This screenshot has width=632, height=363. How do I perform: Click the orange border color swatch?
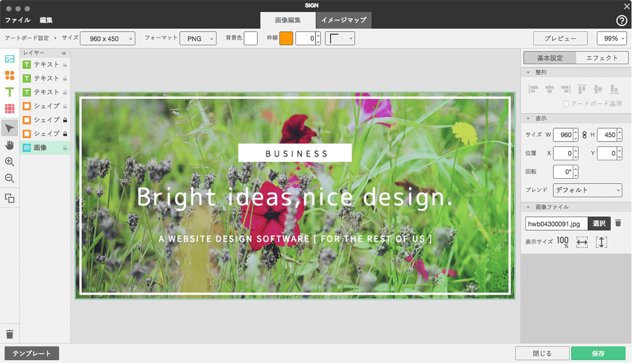coord(286,38)
